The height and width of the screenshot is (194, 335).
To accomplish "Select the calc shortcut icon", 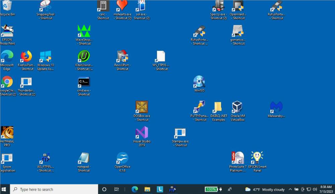I will pos(103,10).
